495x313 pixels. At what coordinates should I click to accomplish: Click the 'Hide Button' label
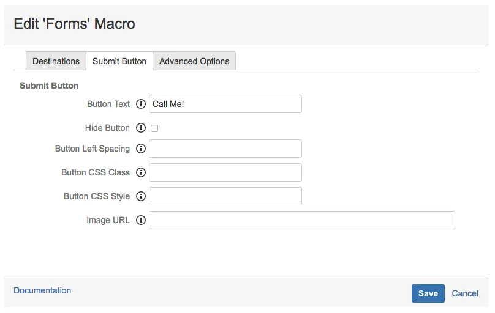point(107,128)
